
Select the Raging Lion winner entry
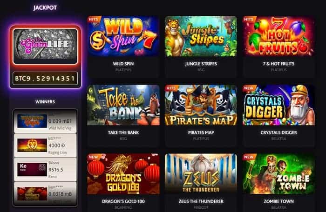coord(45,146)
